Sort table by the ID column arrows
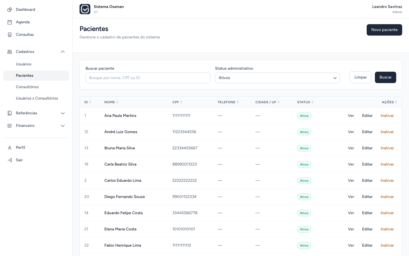409x256 pixels. click(x=90, y=102)
